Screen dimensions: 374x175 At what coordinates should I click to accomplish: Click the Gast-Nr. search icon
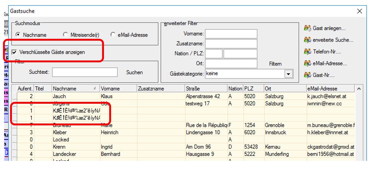307,75
